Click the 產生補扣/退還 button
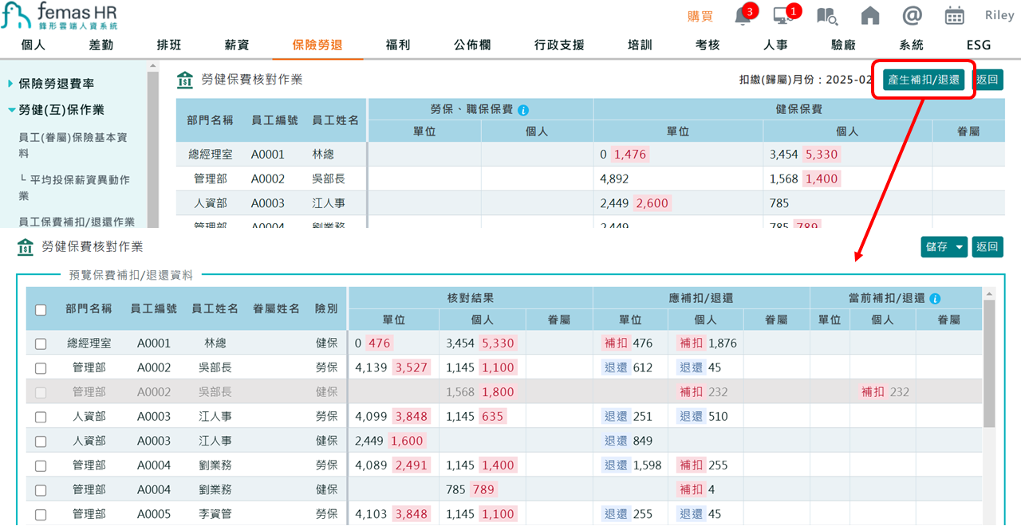1021x526 pixels. coord(922,80)
